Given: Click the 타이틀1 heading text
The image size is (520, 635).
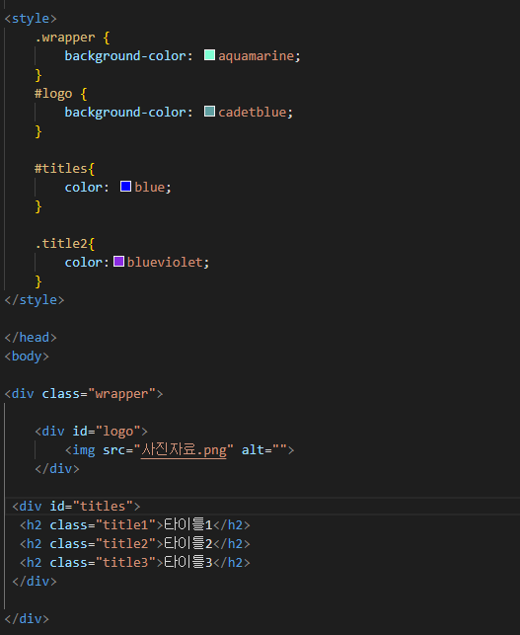Looking at the screenshot, I should (188, 524).
